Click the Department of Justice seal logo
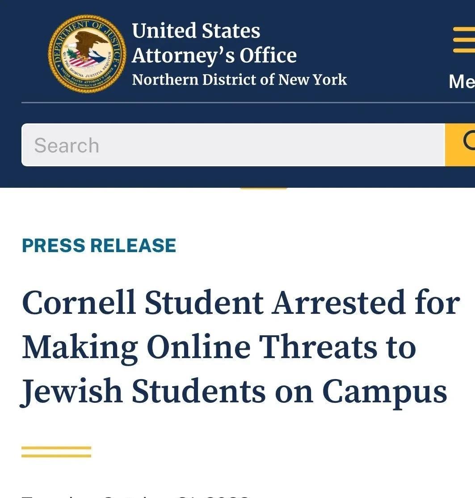The image size is (475, 498). click(x=87, y=54)
